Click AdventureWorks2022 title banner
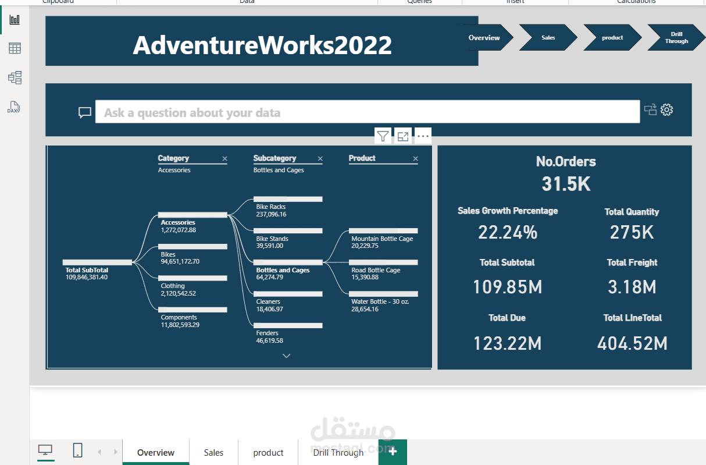 [262, 41]
